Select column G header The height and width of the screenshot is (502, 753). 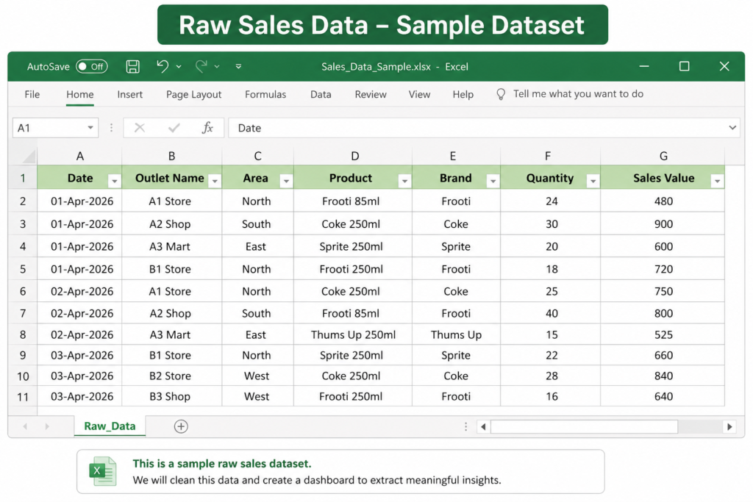(663, 156)
